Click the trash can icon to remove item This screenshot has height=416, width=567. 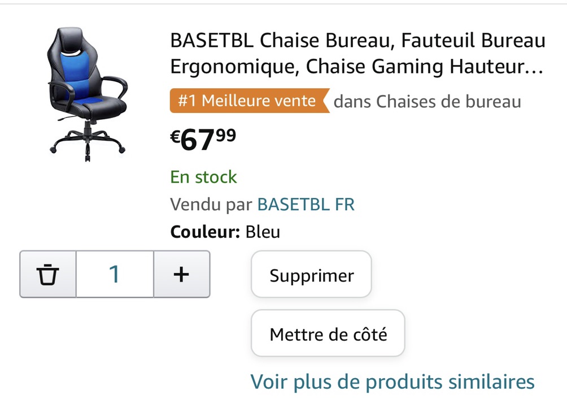[48, 274]
